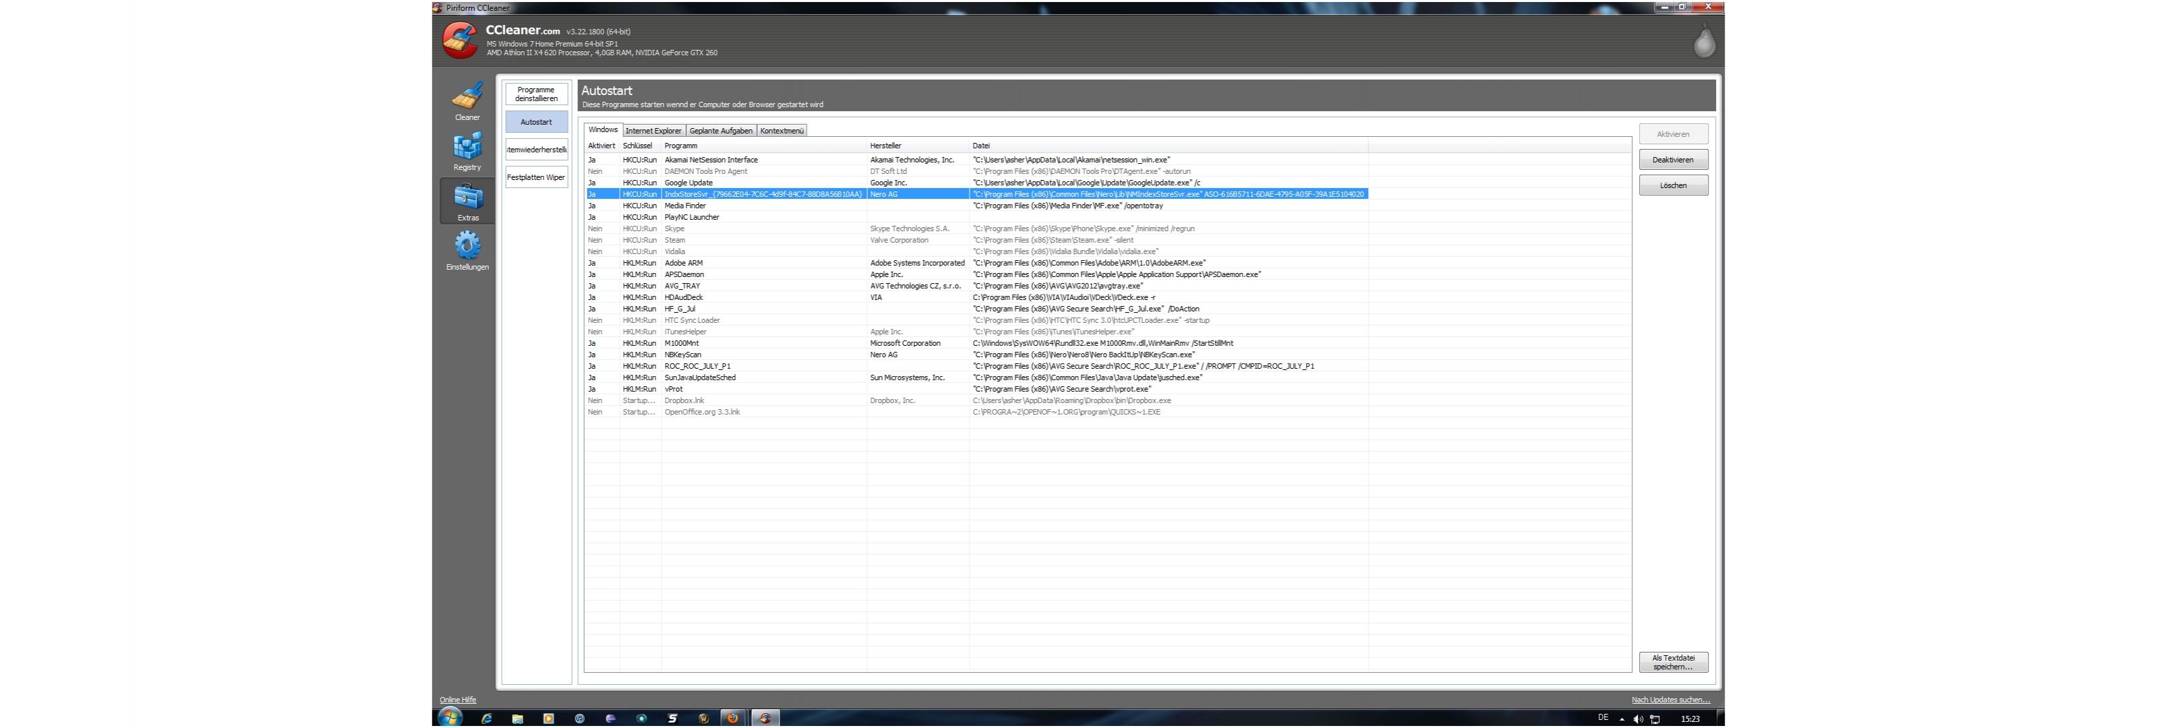The image size is (2157, 728).
Task: Open the Internet Explorer autostart tab
Action: pos(653,131)
